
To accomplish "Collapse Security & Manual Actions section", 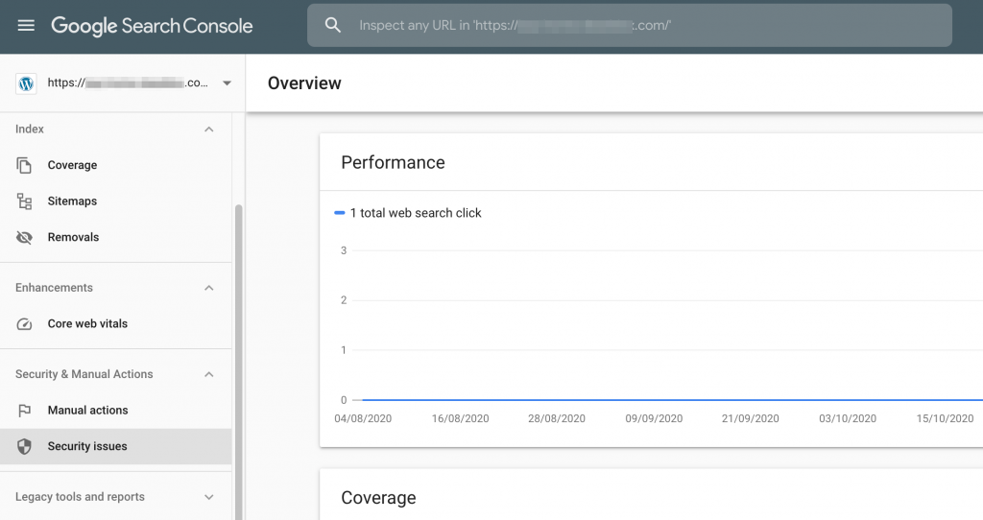I will click(x=209, y=374).
